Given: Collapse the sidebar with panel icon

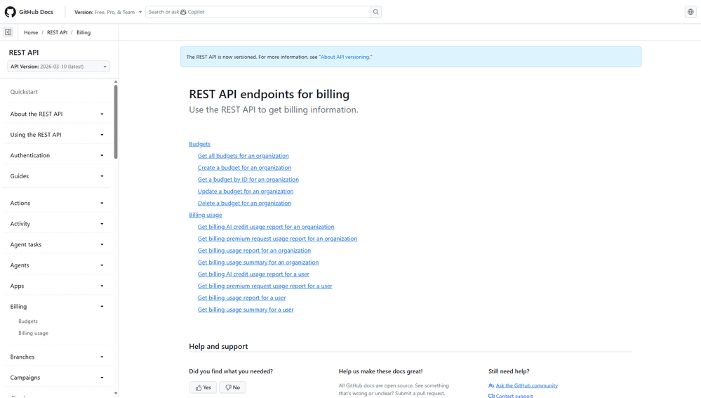Looking at the screenshot, I should coord(8,32).
